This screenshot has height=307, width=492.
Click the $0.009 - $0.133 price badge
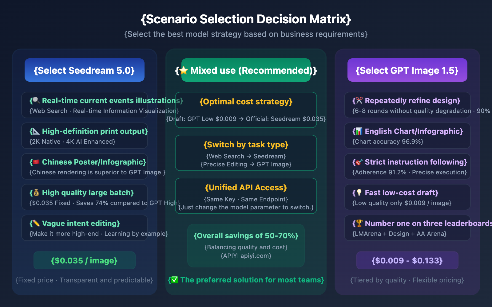[407, 260]
